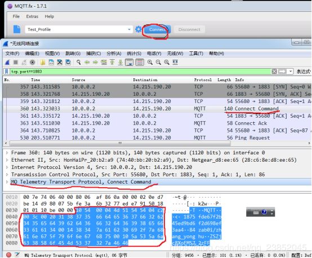Save the capture file icon
Image resolution: width=312 pixels, height=258 pixels.
pos(51,63)
